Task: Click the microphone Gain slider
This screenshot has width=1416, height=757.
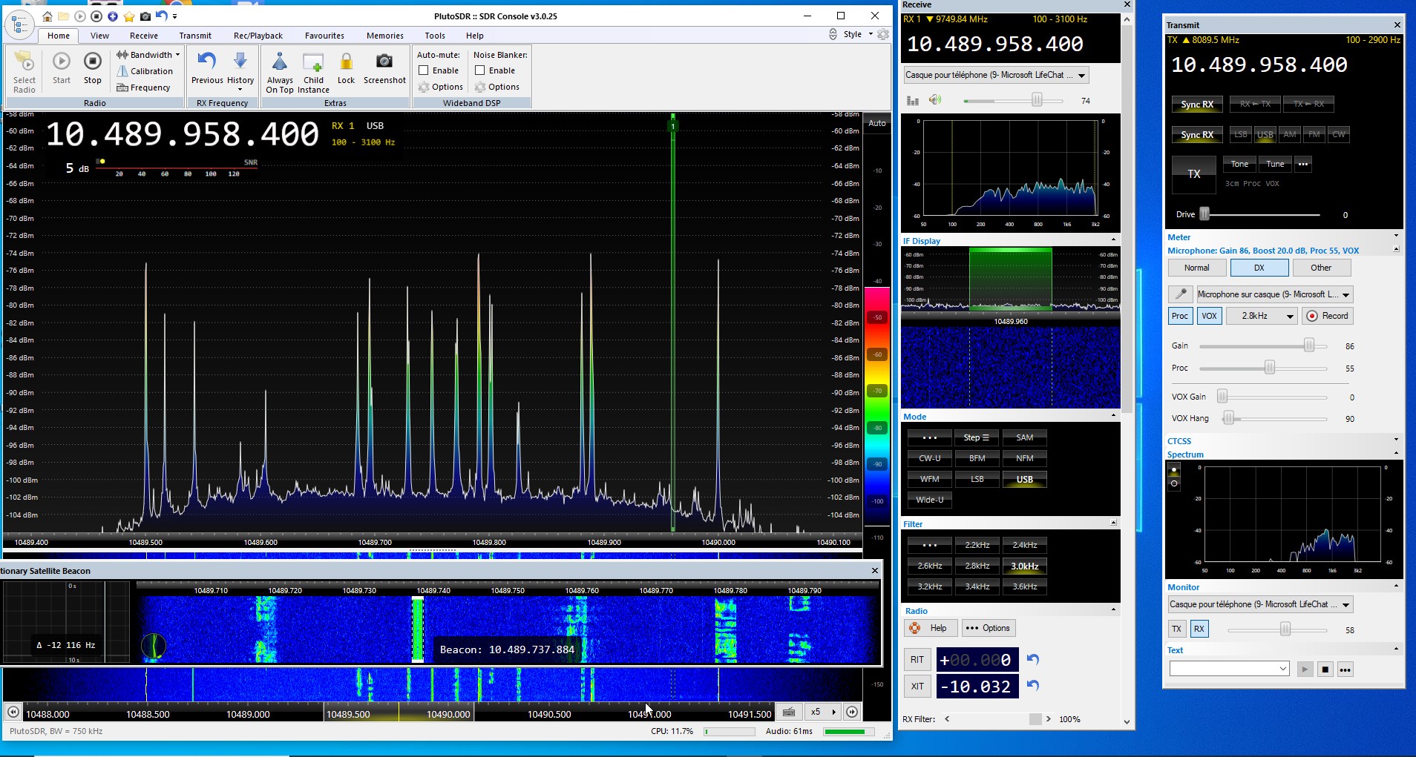Action: [1308, 346]
